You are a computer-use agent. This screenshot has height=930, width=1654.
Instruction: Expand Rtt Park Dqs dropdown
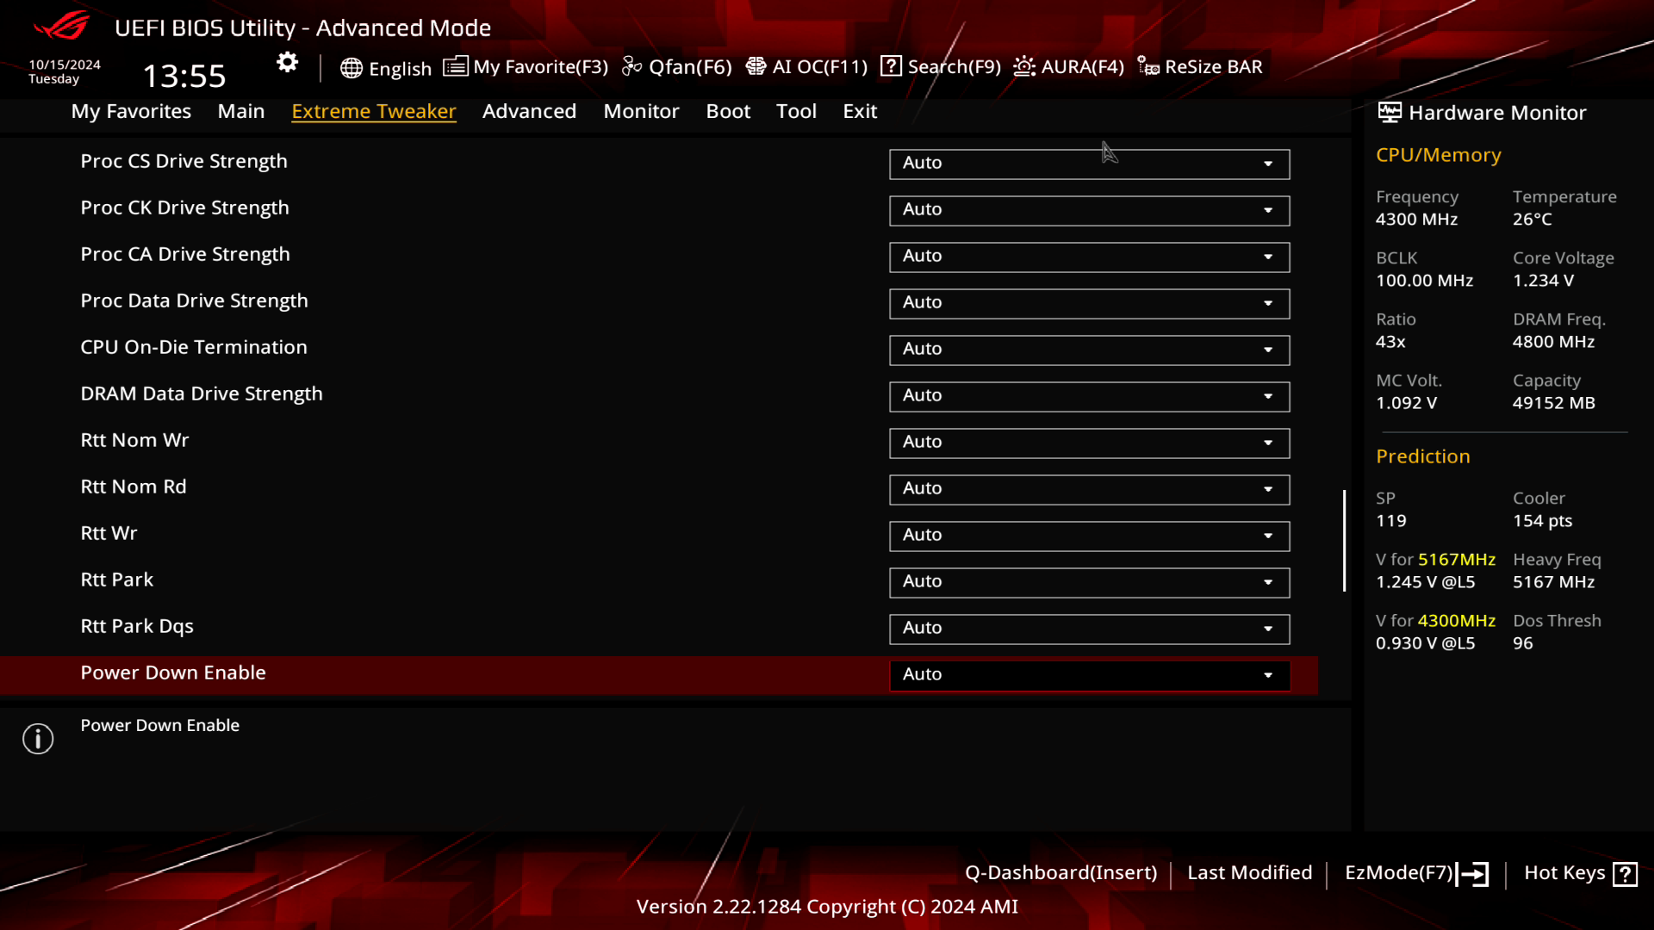pyautogui.click(x=1269, y=627)
